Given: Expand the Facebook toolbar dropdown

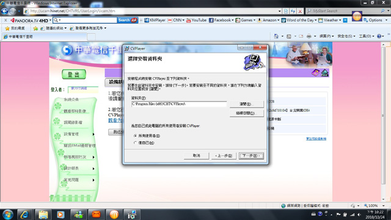Looking at the screenshot, I should (x=233, y=20).
